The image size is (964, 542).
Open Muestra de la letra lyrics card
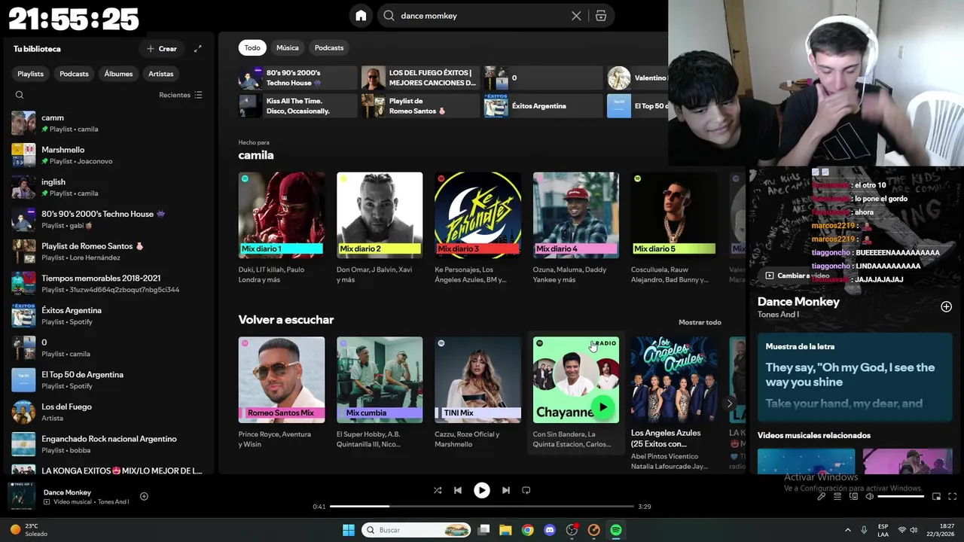(x=855, y=378)
